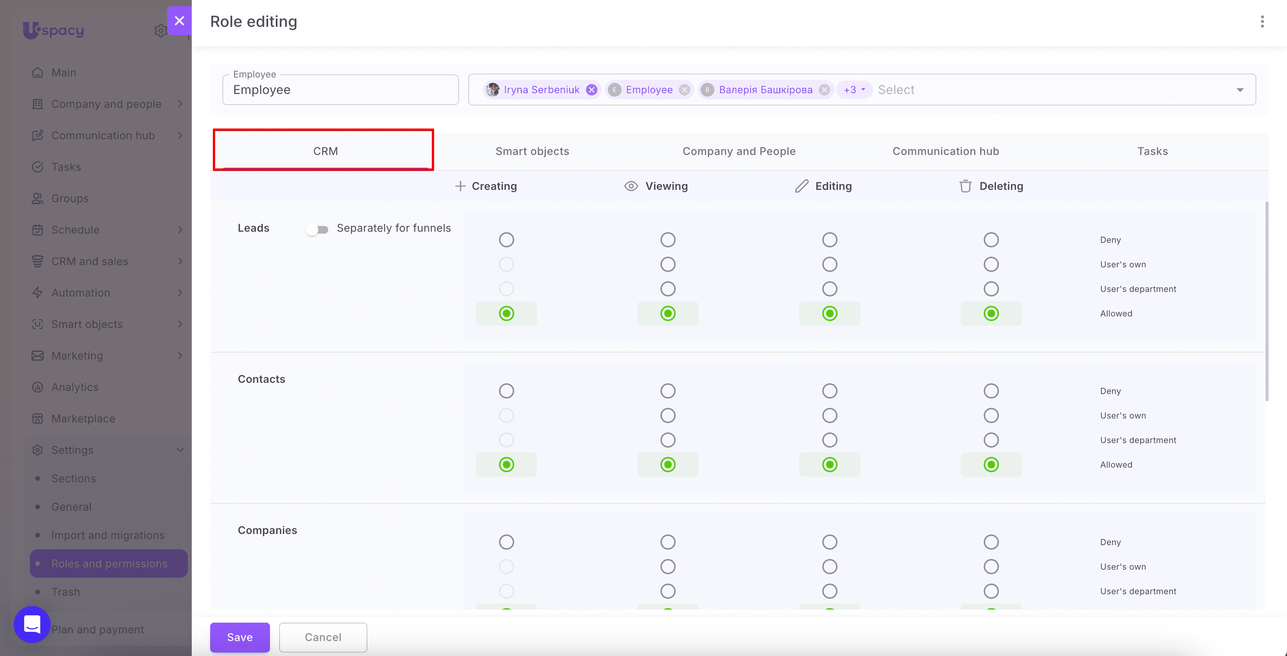
Task: Click the Tasks sidebar check icon
Action: click(x=38, y=167)
